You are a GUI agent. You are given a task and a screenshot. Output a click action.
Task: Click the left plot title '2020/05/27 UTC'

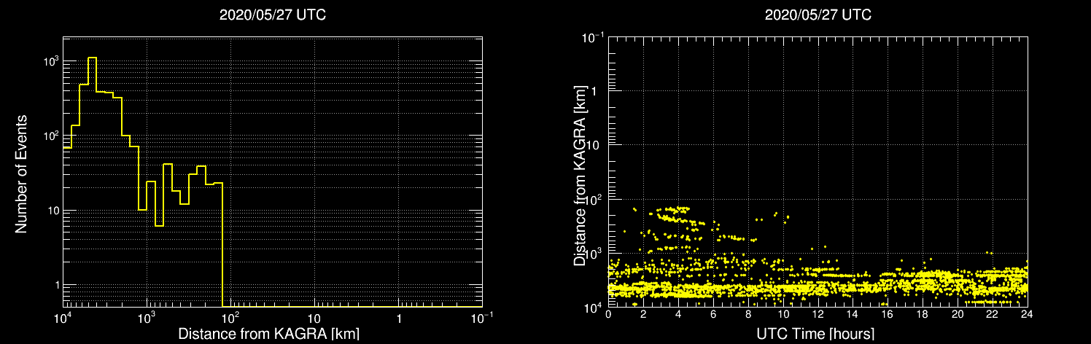click(273, 15)
